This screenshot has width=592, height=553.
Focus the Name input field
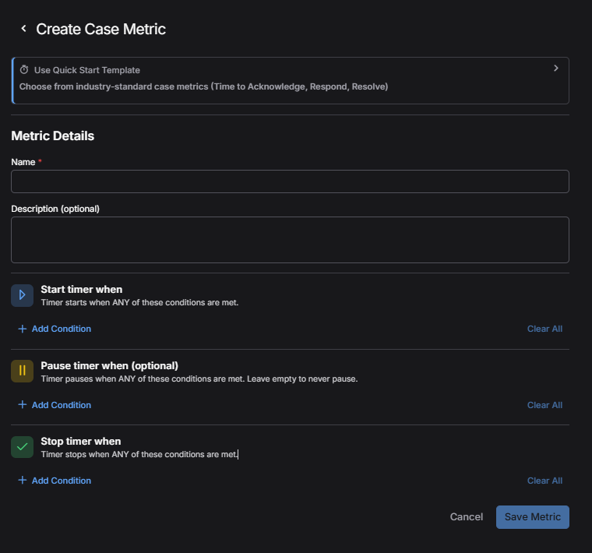coord(290,181)
